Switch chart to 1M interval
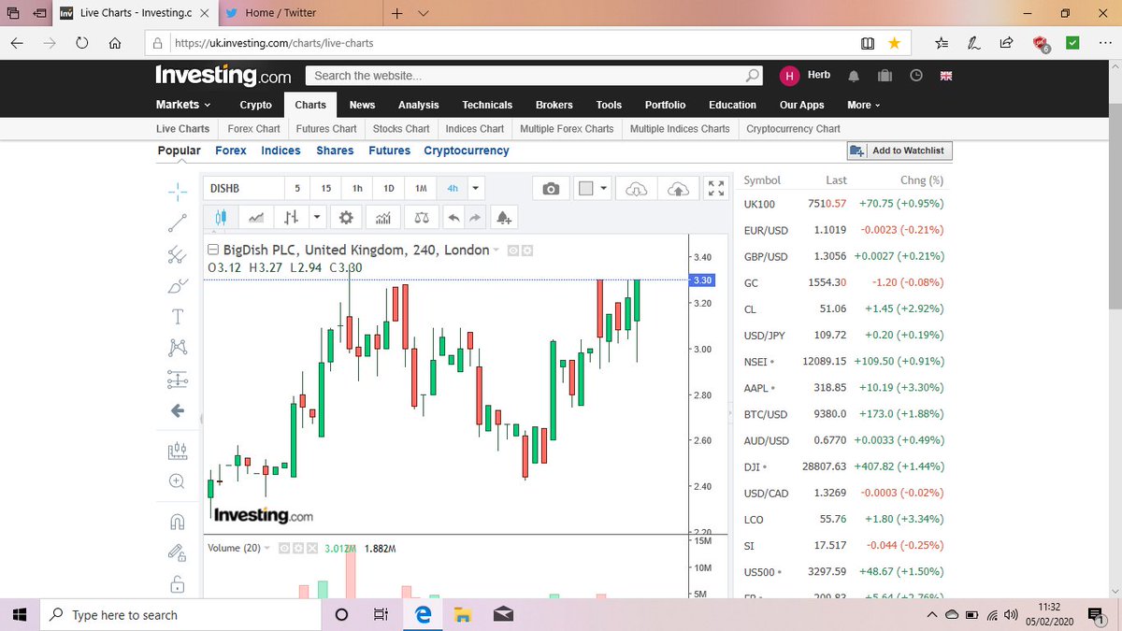The height and width of the screenshot is (631, 1122). pyautogui.click(x=421, y=188)
